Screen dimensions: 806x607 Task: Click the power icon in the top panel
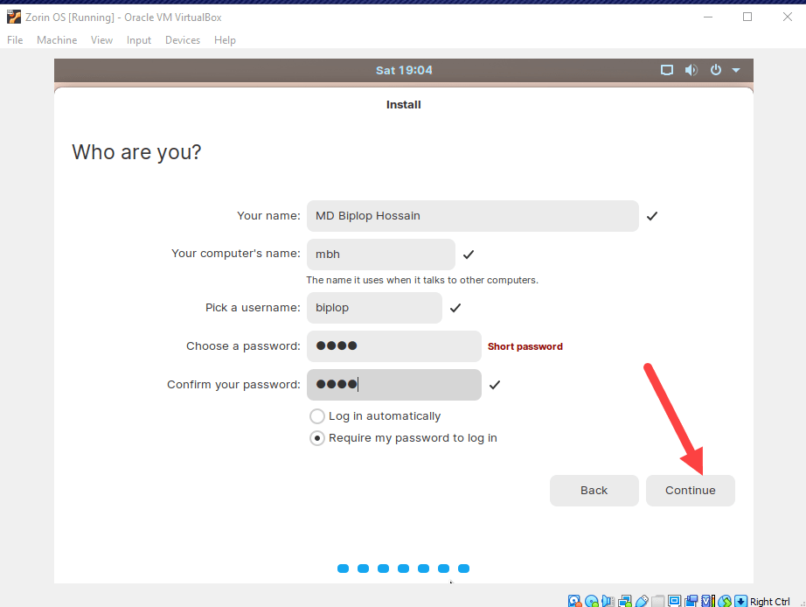(x=714, y=70)
